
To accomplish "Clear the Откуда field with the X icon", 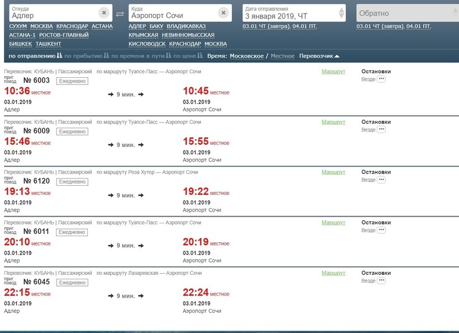I will pyautogui.click(x=104, y=13).
